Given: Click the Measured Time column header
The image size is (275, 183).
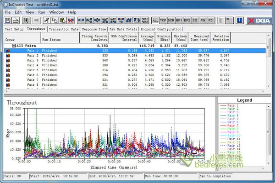Looking at the screenshot, I should (199, 38).
